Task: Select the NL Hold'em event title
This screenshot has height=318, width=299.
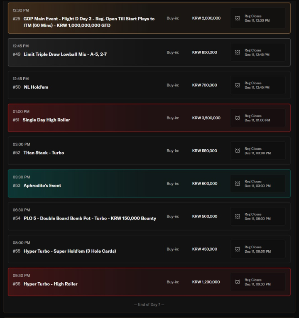Action: click(x=36, y=87)
